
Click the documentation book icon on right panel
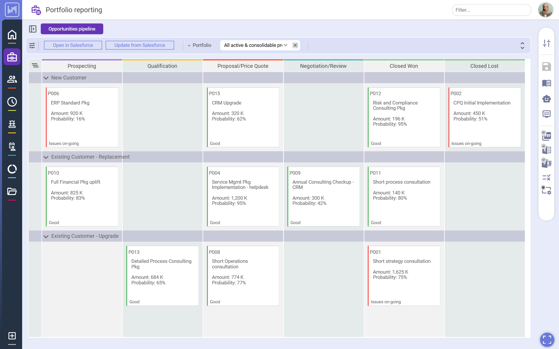pyautogui.click(x=546, y=83)
